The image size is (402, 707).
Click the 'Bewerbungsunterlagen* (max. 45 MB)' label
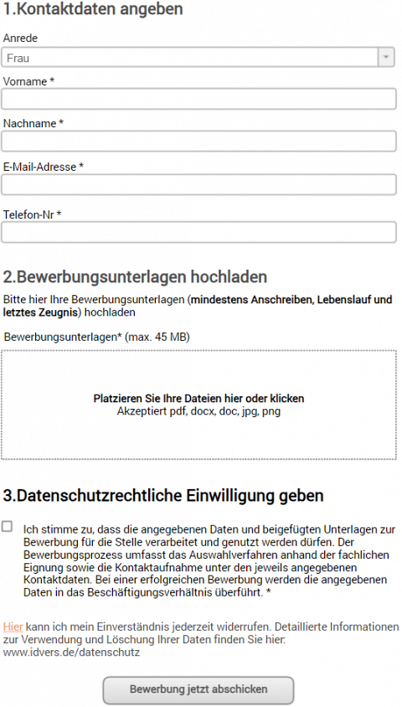[x=97, y=337]
